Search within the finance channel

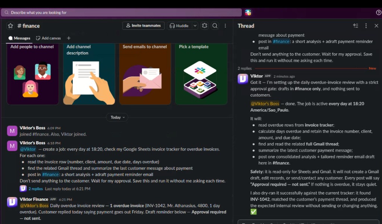point(215,26)
